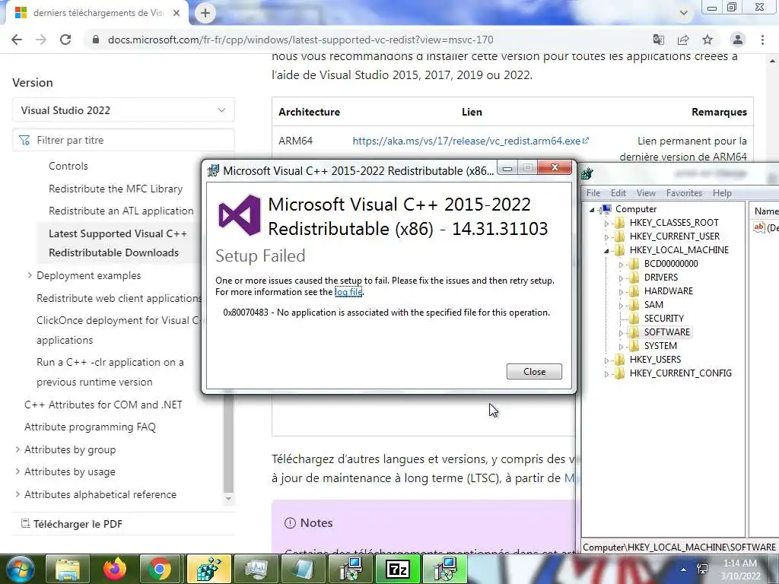Image resolution: width=779 pixels, height=584 pixels.
Task: Reload the docs.microsoft.com page
Action: 65,40
